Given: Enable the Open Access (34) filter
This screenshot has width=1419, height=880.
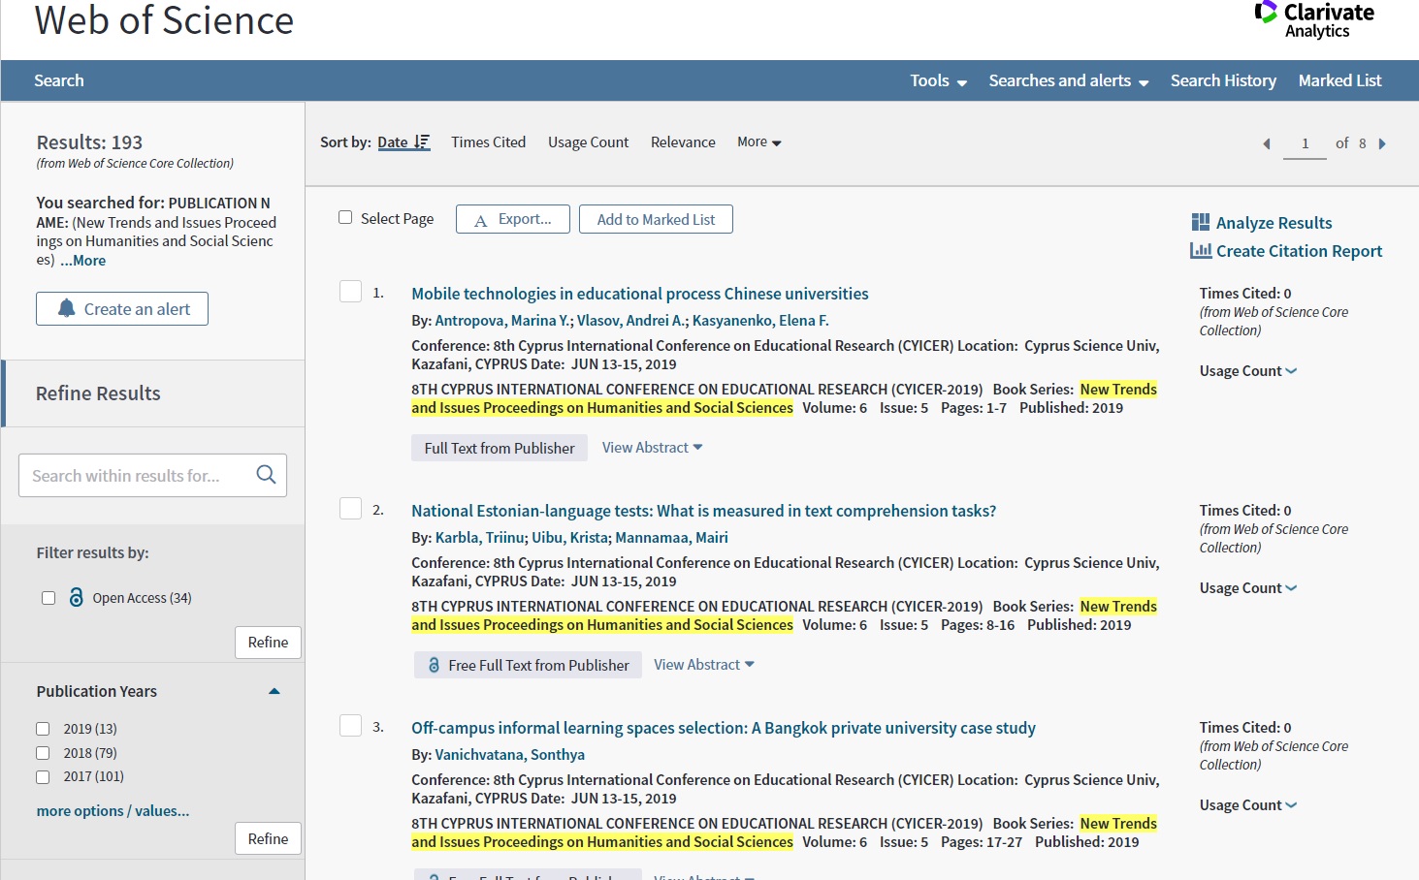Looking at the screenshot, I should pos(48,598).
